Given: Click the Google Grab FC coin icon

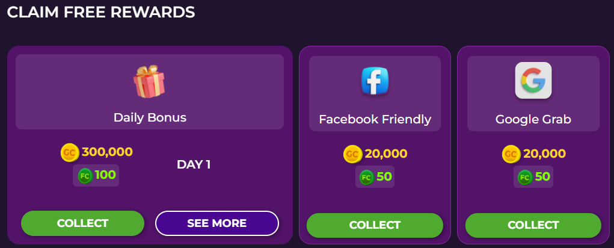Looking at the screenshot, I should click(526, 178).
